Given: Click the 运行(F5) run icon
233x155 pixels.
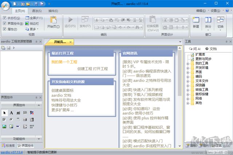Looking at the screenshot, I should click(70, 20).
